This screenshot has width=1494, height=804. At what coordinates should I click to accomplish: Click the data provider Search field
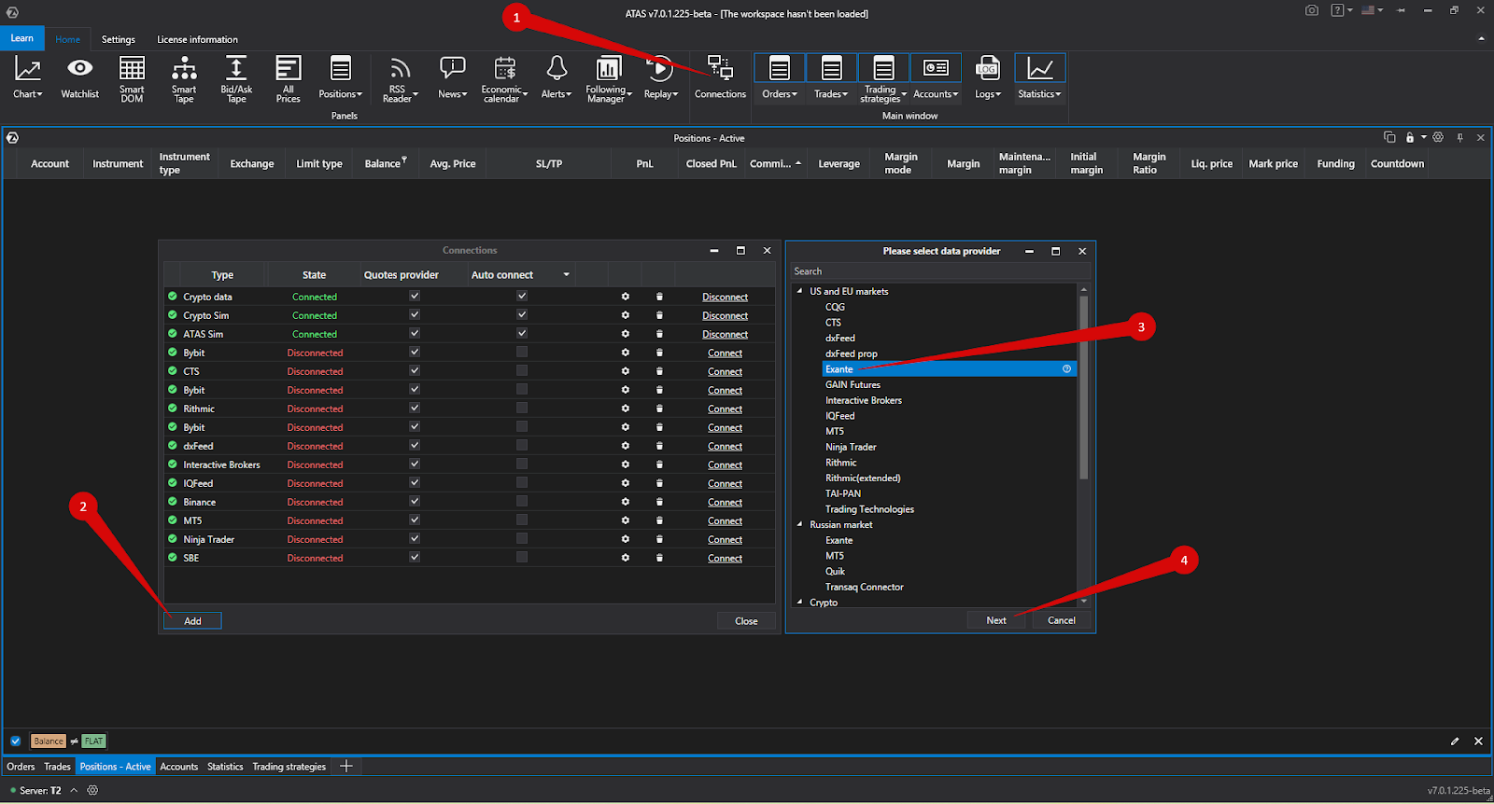[x=940, y=271]
